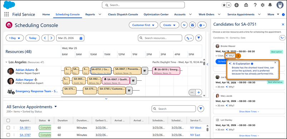Open the console settings gear menu

[202, 25]
